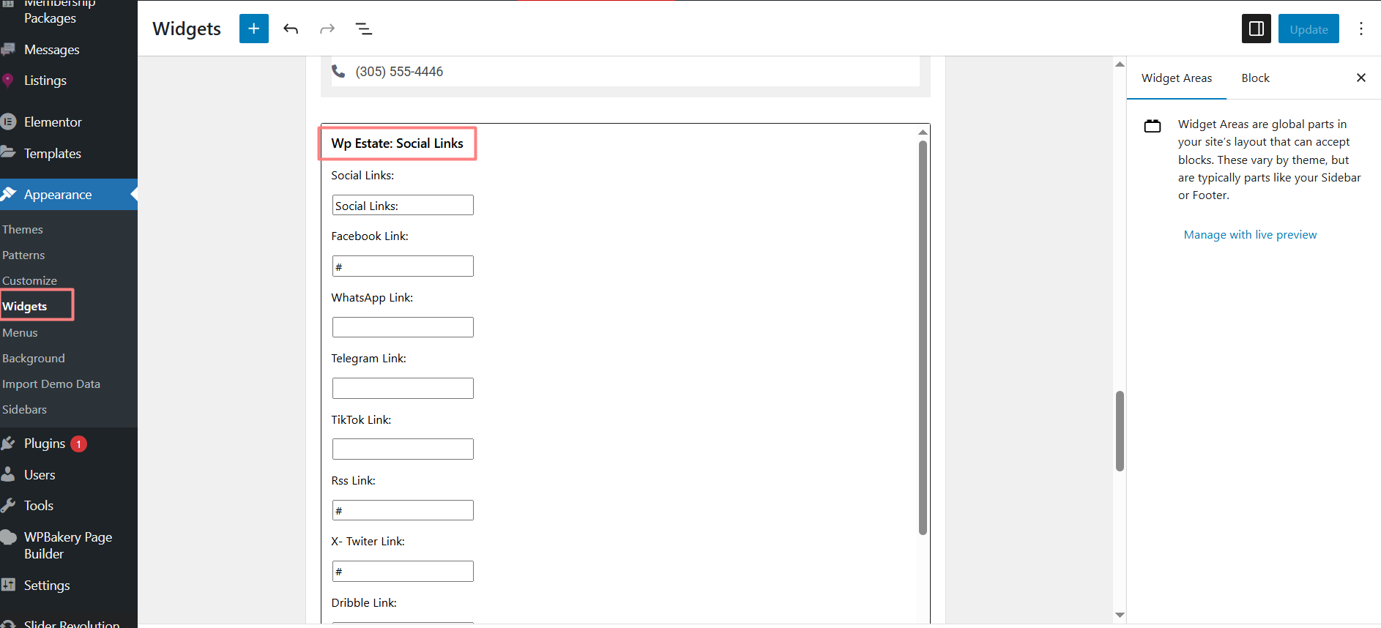This screenshot has height=628, width=1381.
Task: Open the List View icon
Action: click(x=364, y=29)
